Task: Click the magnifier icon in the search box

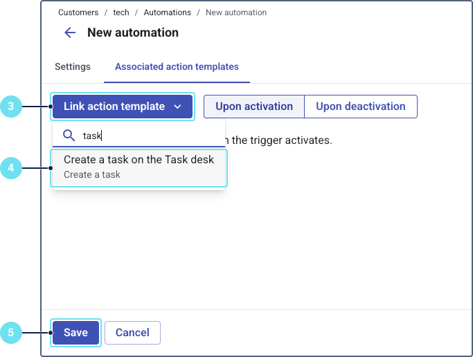Action: tap(69, 136)
